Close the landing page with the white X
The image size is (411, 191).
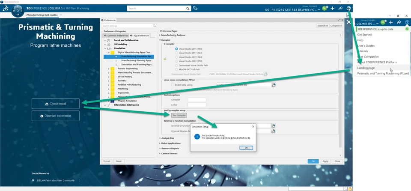tap(348, 22)
